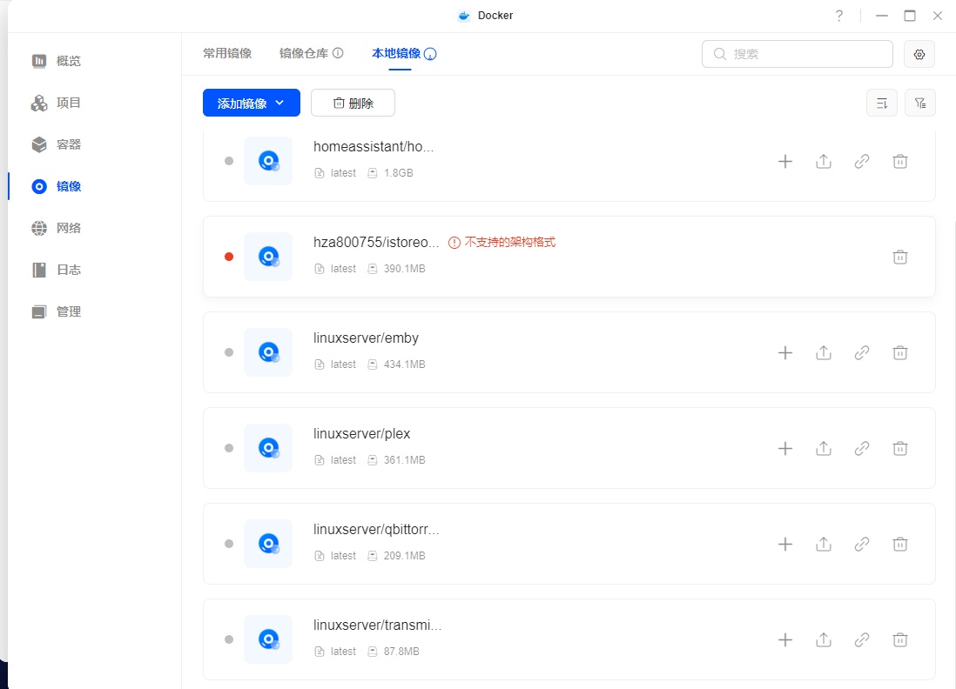956x689 pixels.
Task: Click the 删除 button
Action: pyautogui.click(x=353, y=103)
